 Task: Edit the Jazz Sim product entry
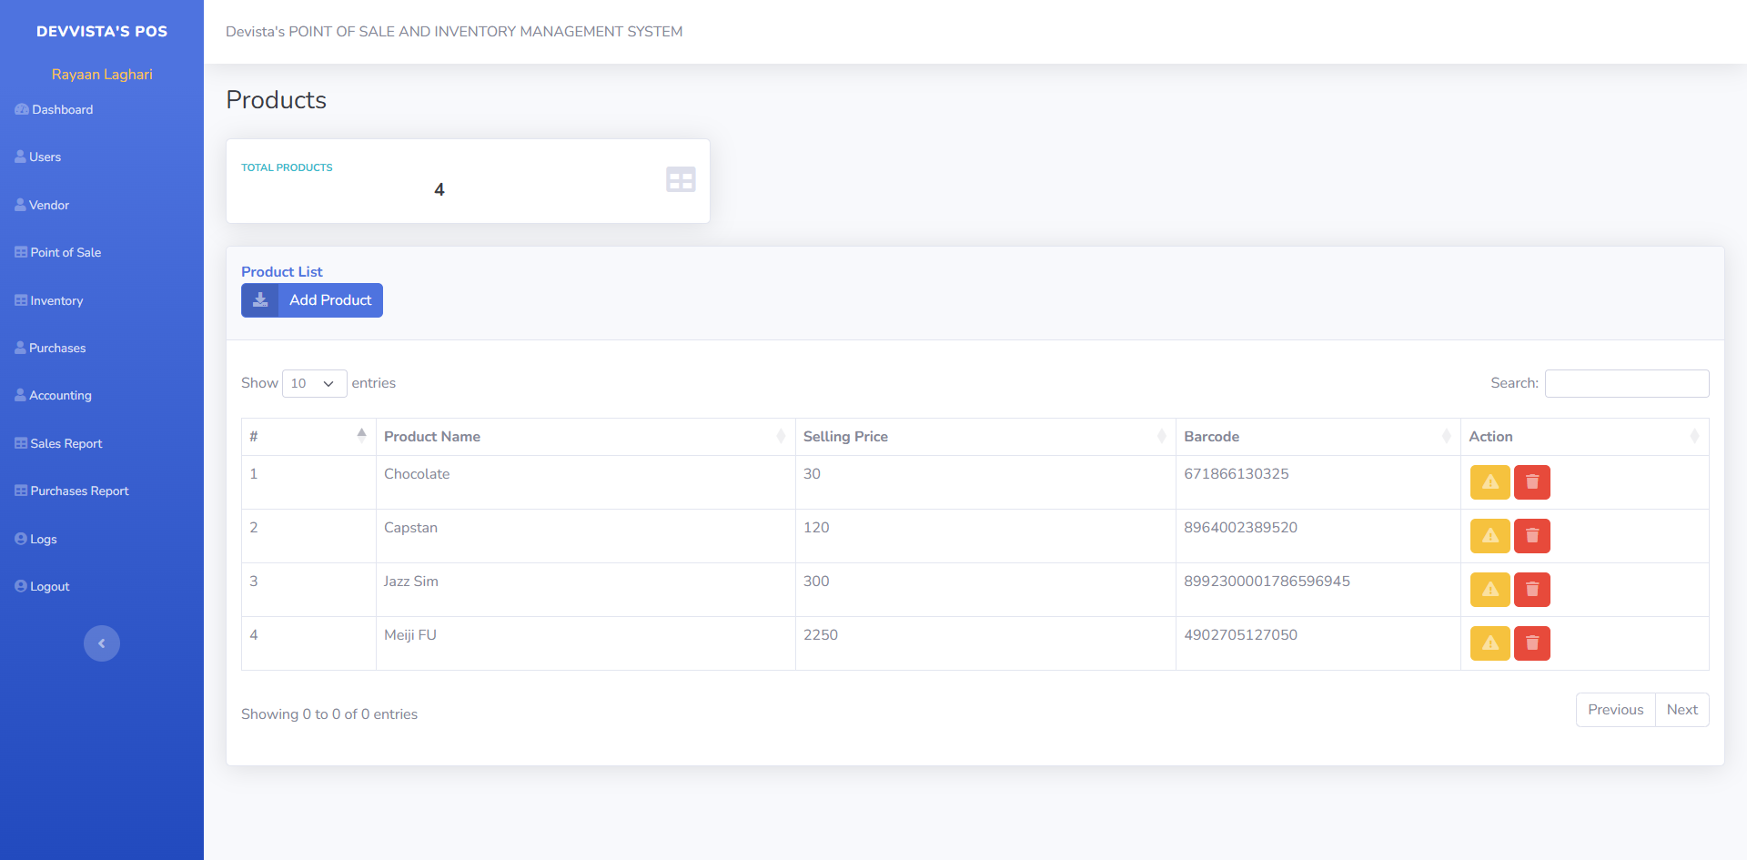(x=1489, y=590)
